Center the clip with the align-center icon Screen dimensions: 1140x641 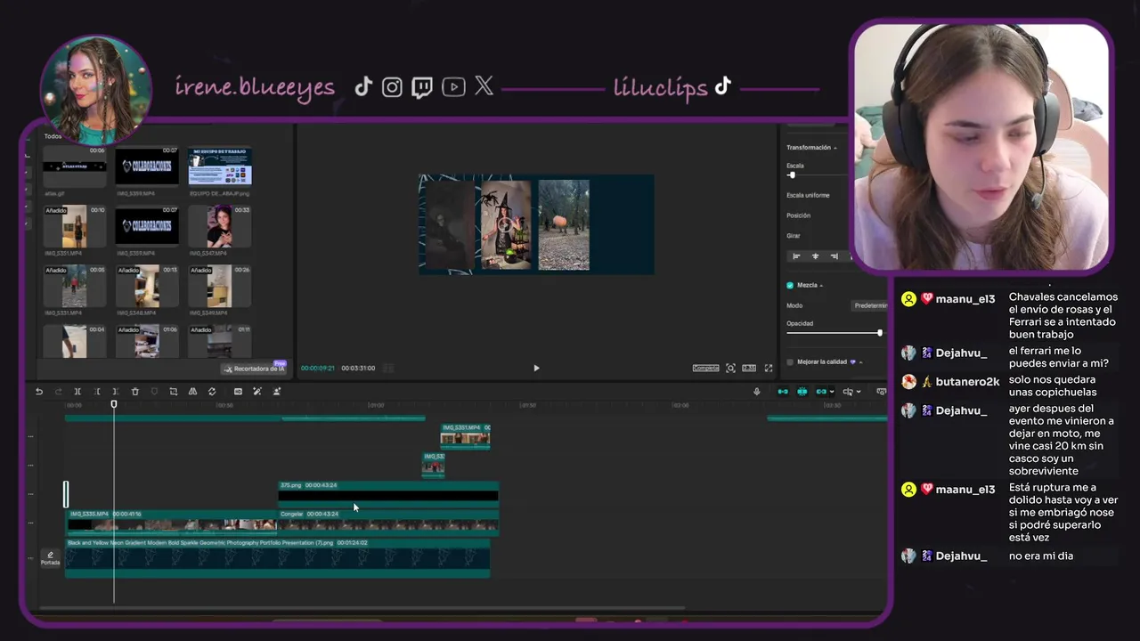(x=815, y=256)
